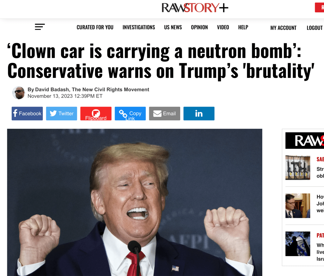Open My Account page

point(283,28)
